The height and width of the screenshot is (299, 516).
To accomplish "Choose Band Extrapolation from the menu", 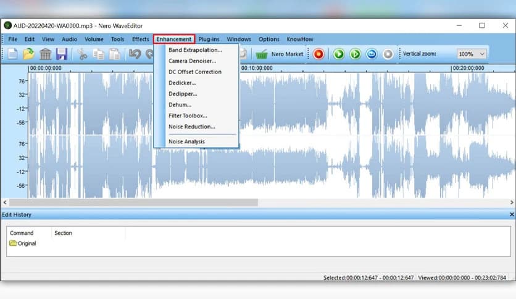I will [196, 50].
